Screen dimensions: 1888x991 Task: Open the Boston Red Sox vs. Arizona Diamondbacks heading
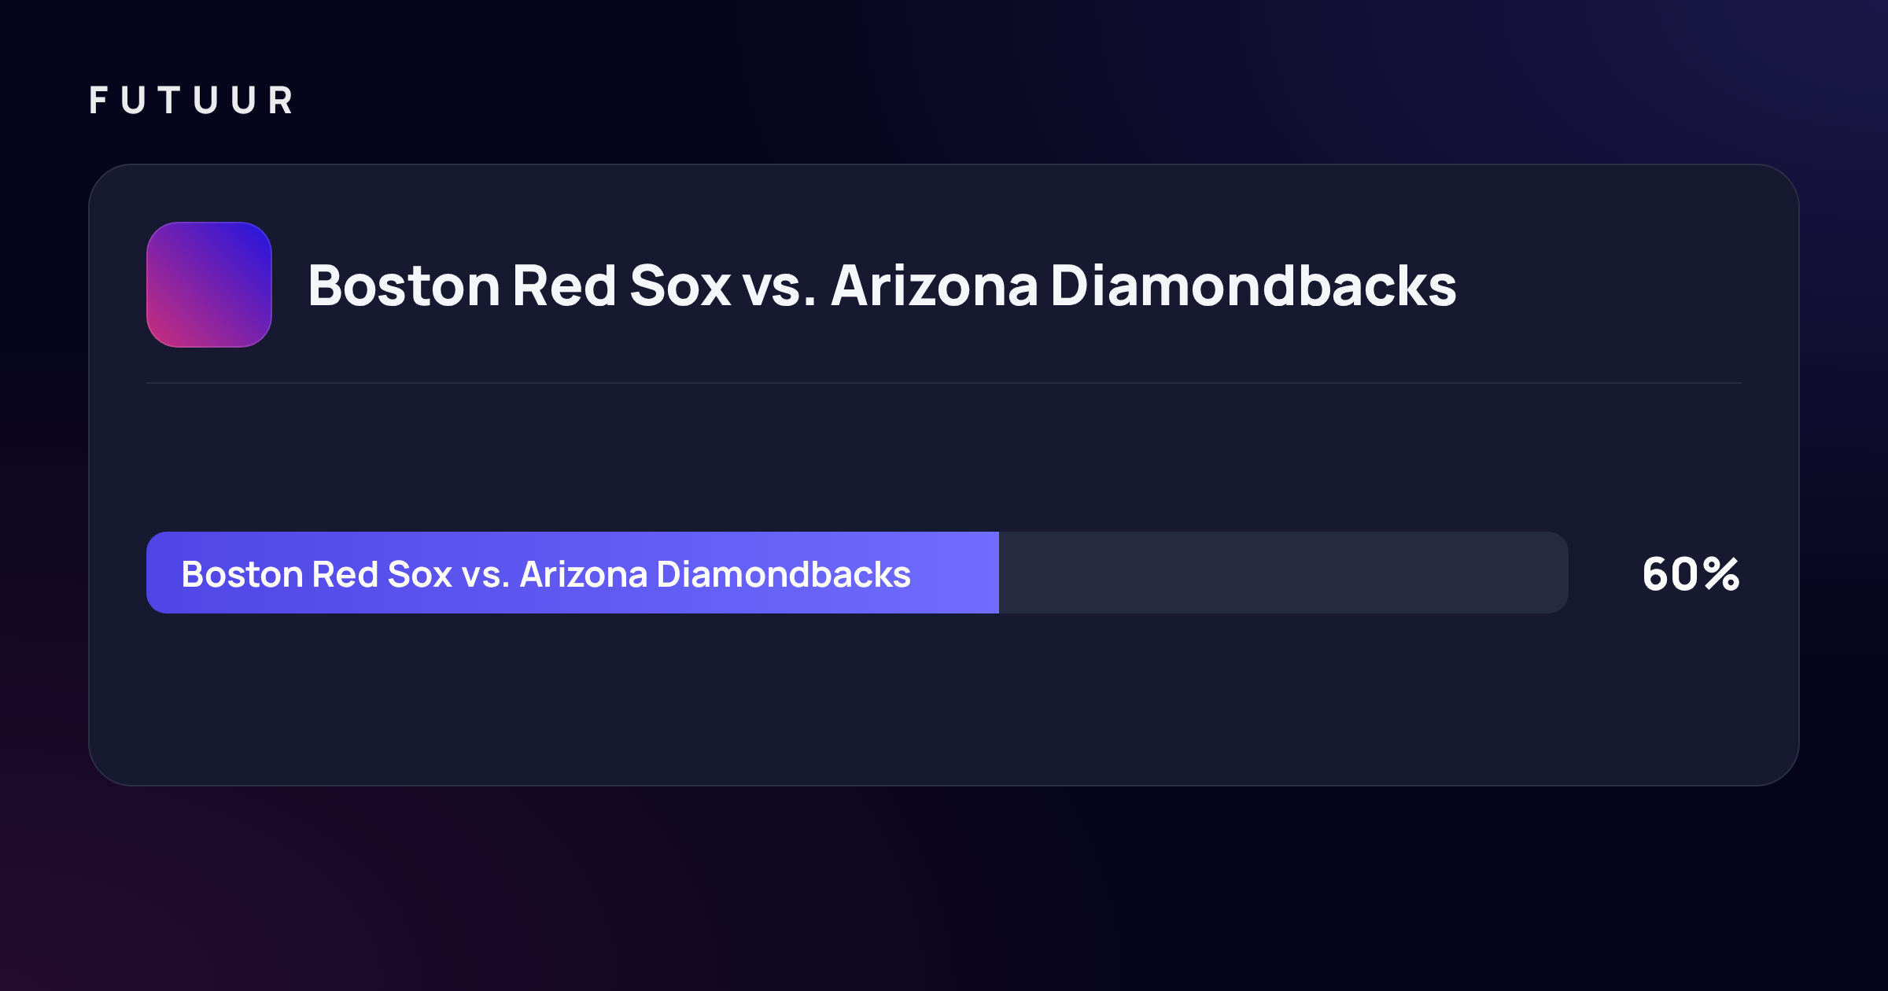(x=882, y=285)
